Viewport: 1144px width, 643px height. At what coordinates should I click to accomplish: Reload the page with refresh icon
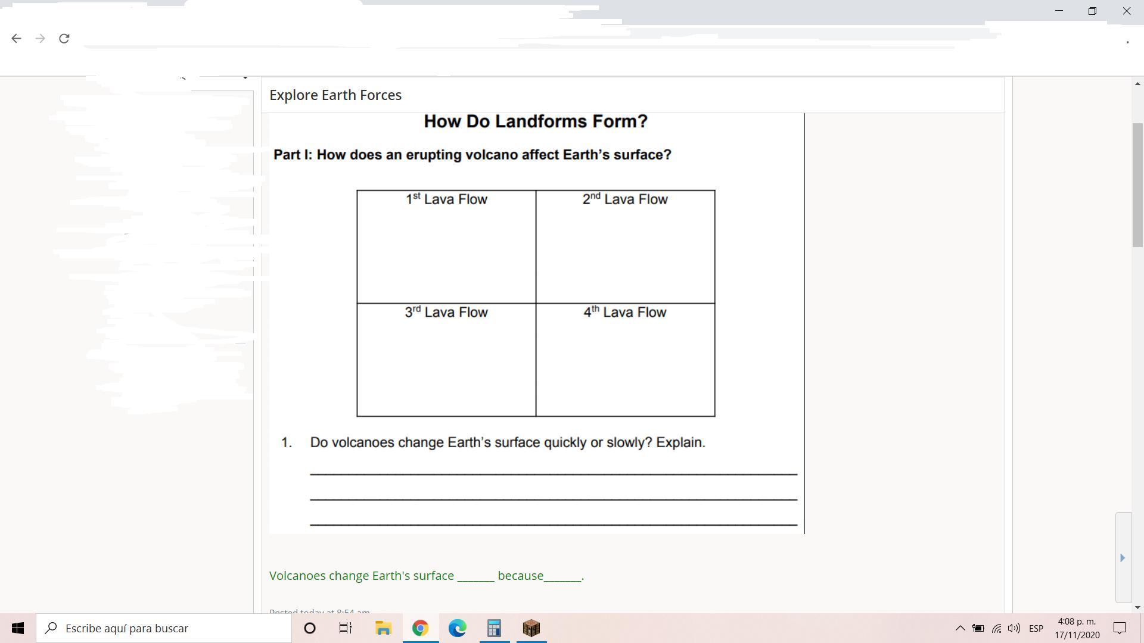tap(64, 39)
